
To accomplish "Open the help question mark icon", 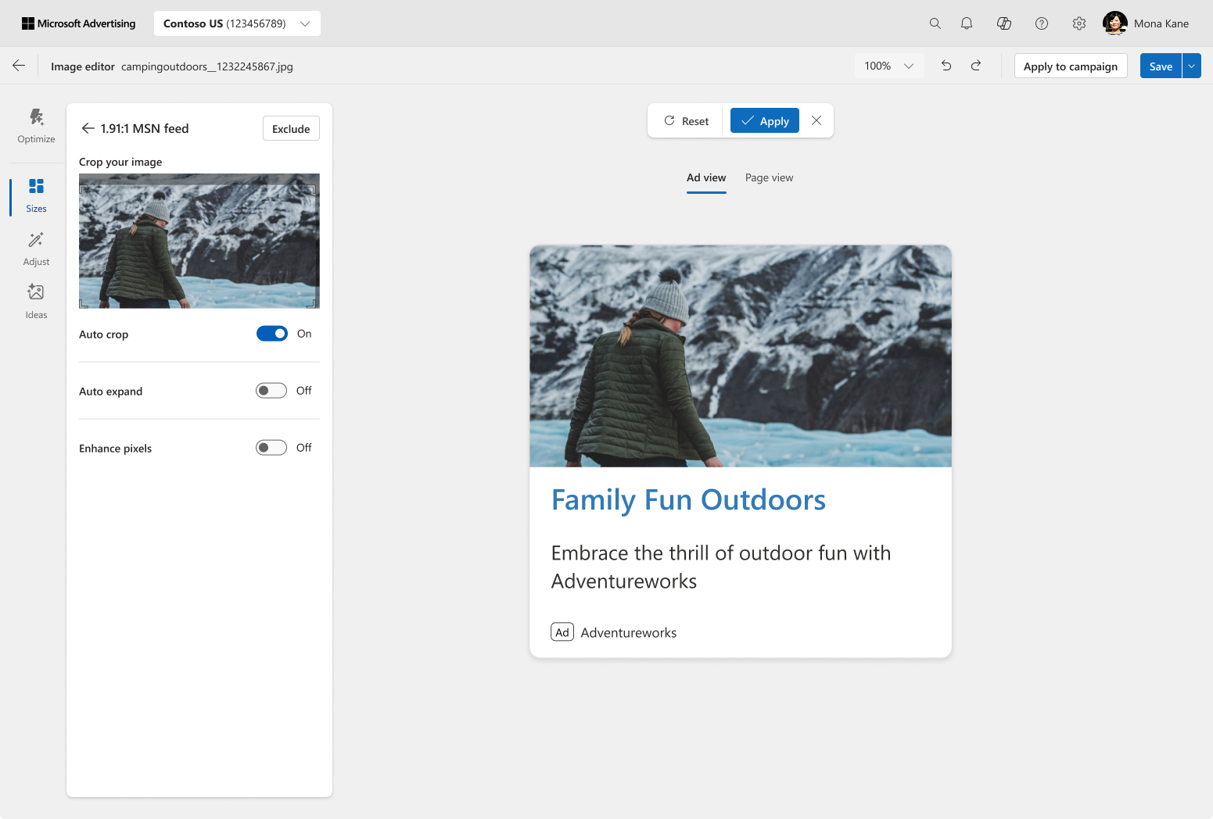I will click(x=1042, y=23).
